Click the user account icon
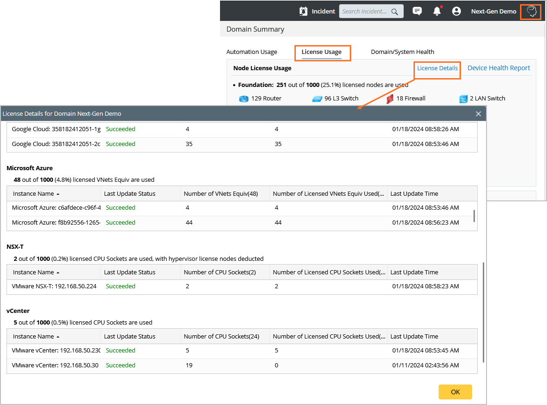This screenshot has width=547, height=405. (x=456, y=12)
